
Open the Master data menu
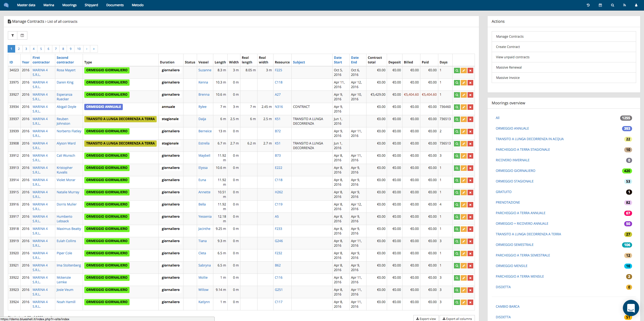pyautogui.click(x=26, y=5)
